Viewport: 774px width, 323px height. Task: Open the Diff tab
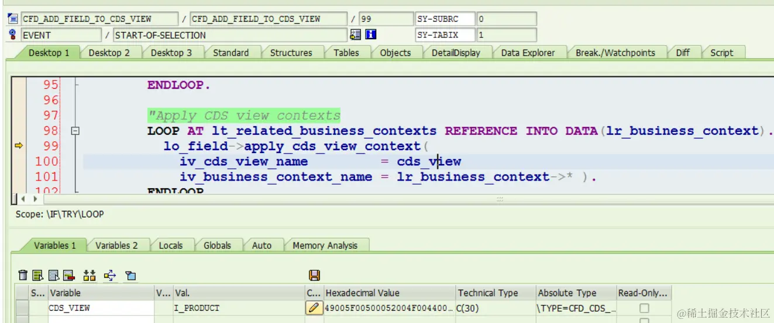(x=683, y=53)
